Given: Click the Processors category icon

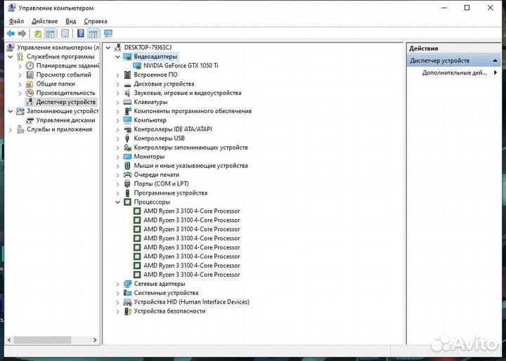Looking at the screenshot, I should click(x=127, y=202).
